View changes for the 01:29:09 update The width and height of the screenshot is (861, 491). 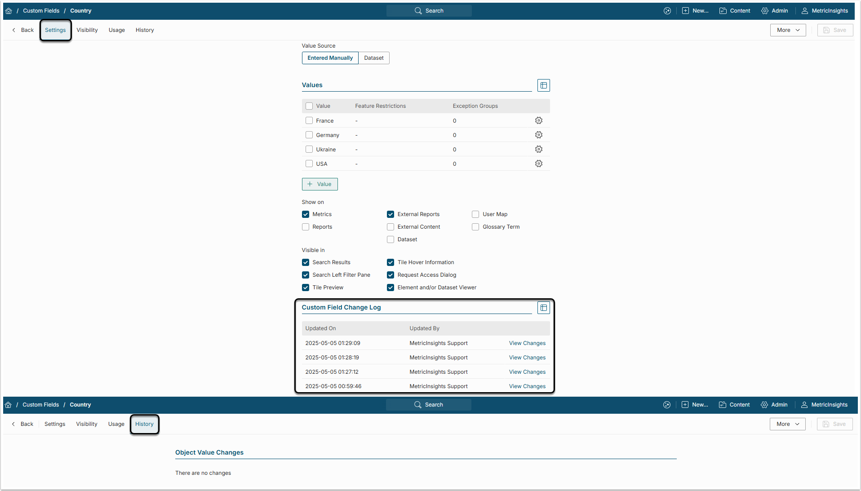[527, 343]
